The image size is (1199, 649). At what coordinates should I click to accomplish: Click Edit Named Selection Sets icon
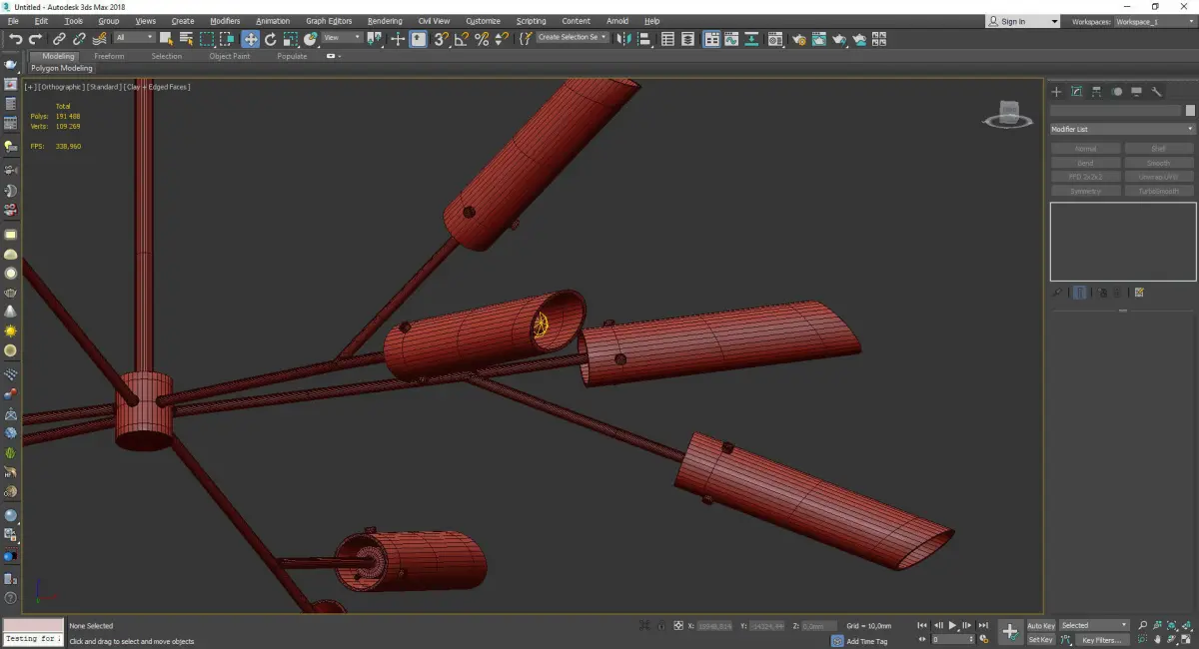tap(526, 39)
